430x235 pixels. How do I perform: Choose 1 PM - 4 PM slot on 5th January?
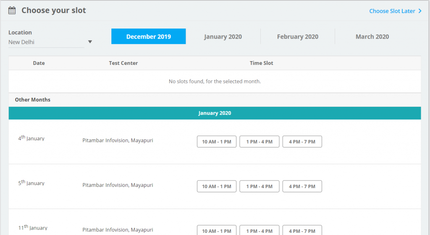pos(260,186)
